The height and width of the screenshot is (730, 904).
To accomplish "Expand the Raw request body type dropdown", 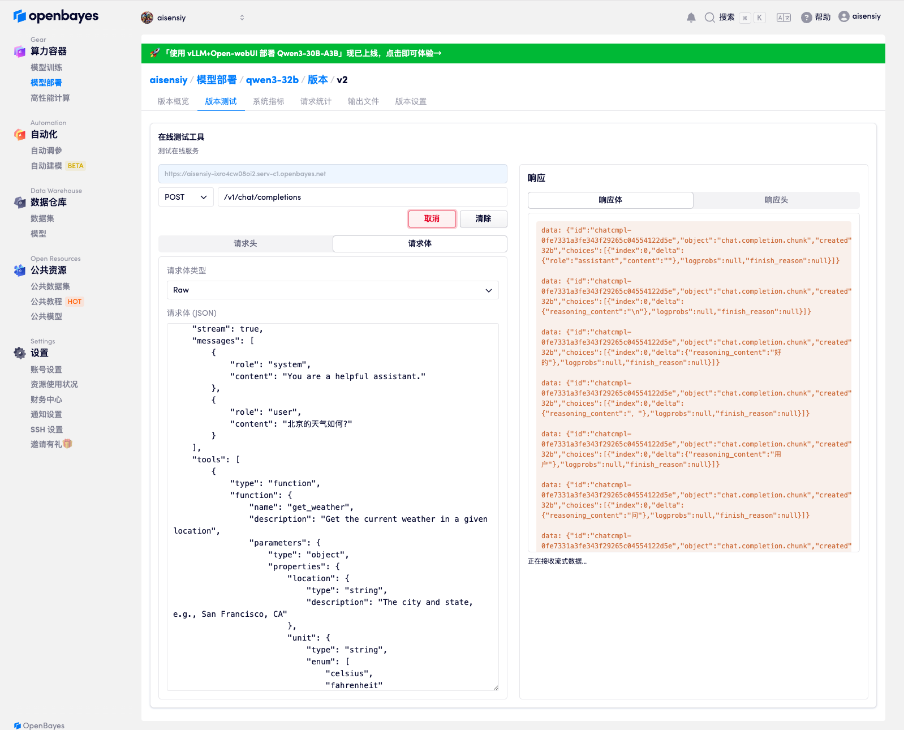I will 333,290.
